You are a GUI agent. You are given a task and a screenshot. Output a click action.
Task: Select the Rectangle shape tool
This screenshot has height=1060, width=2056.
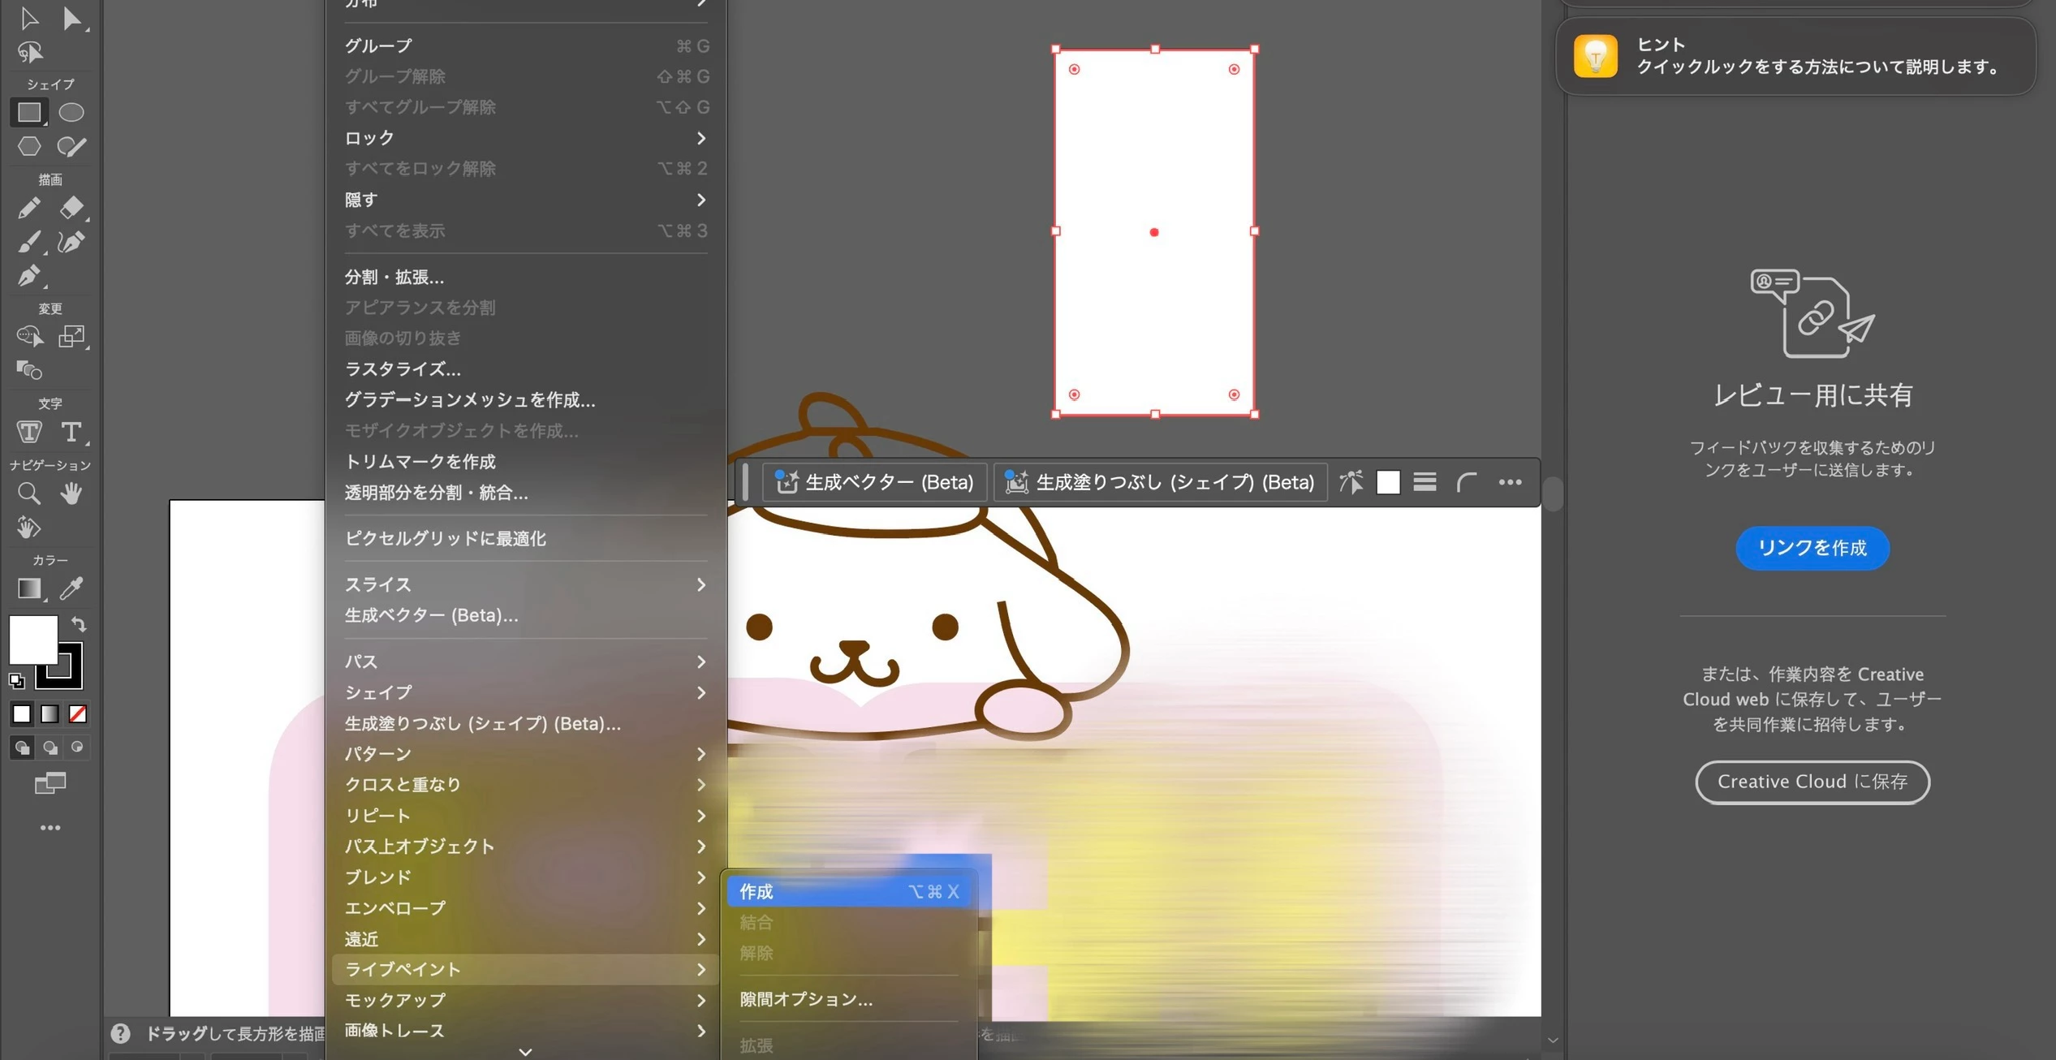pos(29,112)
